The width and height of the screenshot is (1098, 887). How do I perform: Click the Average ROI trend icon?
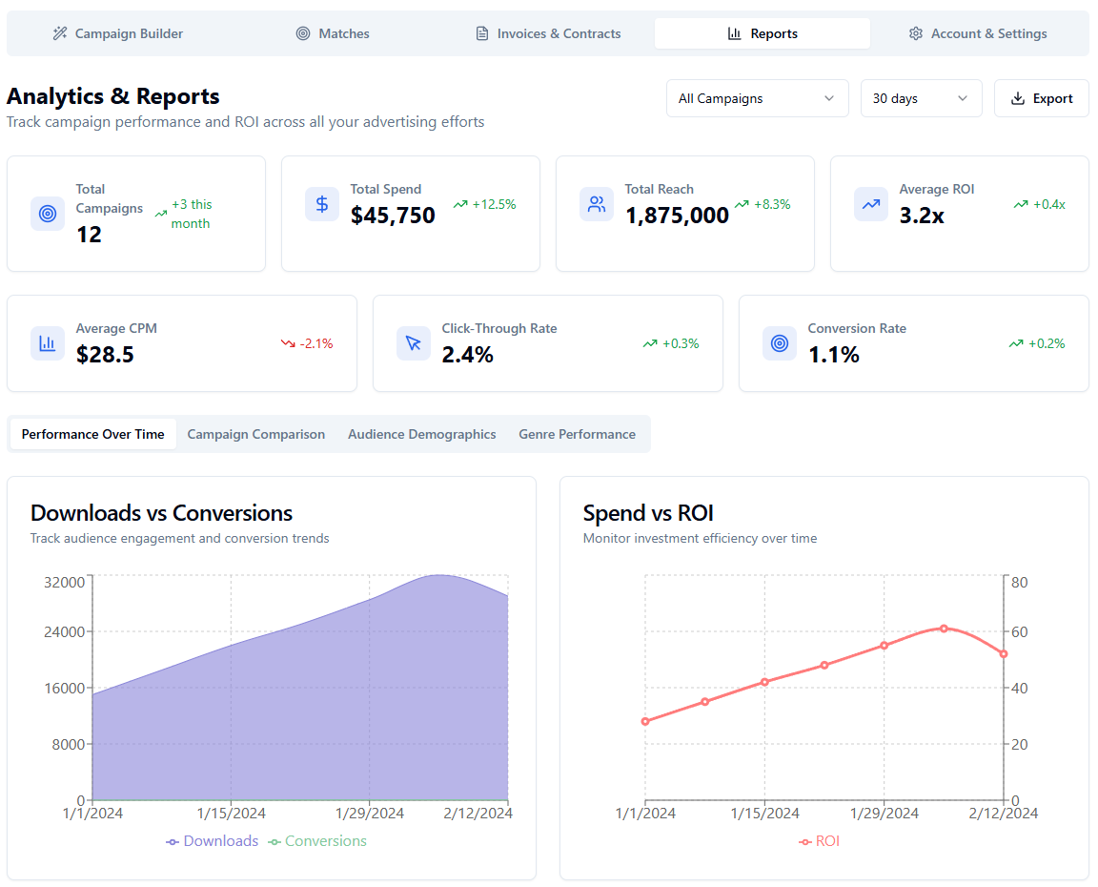click(871, 204)
